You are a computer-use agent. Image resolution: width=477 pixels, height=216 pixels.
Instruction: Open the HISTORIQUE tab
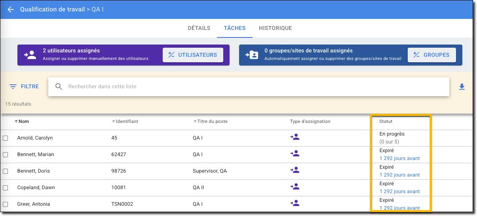click(275, 28)
